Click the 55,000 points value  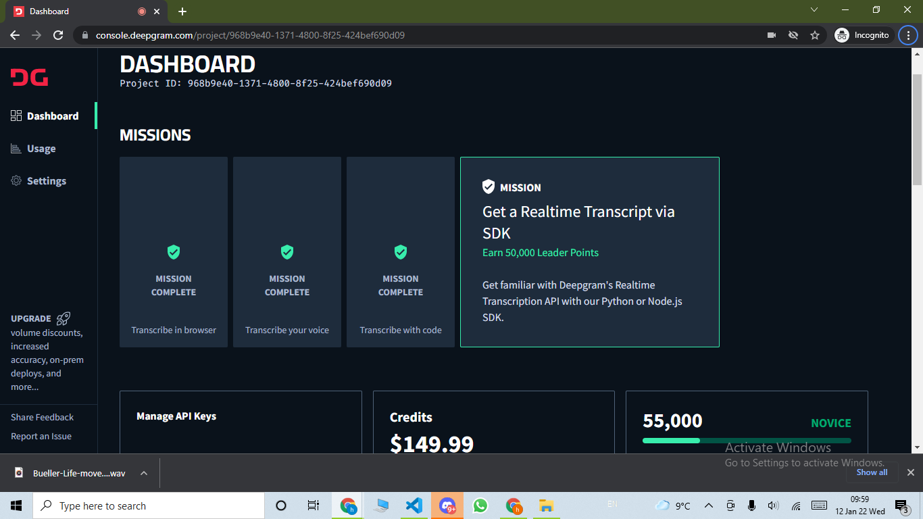pyautogui.click(x=672, y=421)
